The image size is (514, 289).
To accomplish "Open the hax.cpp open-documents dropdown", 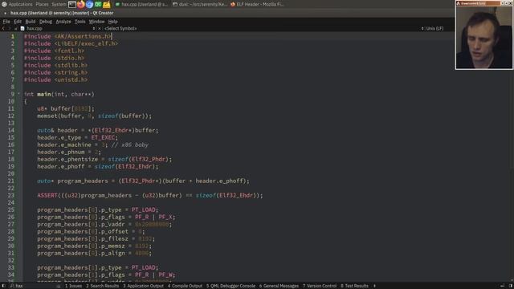I will tap(93, 29).
